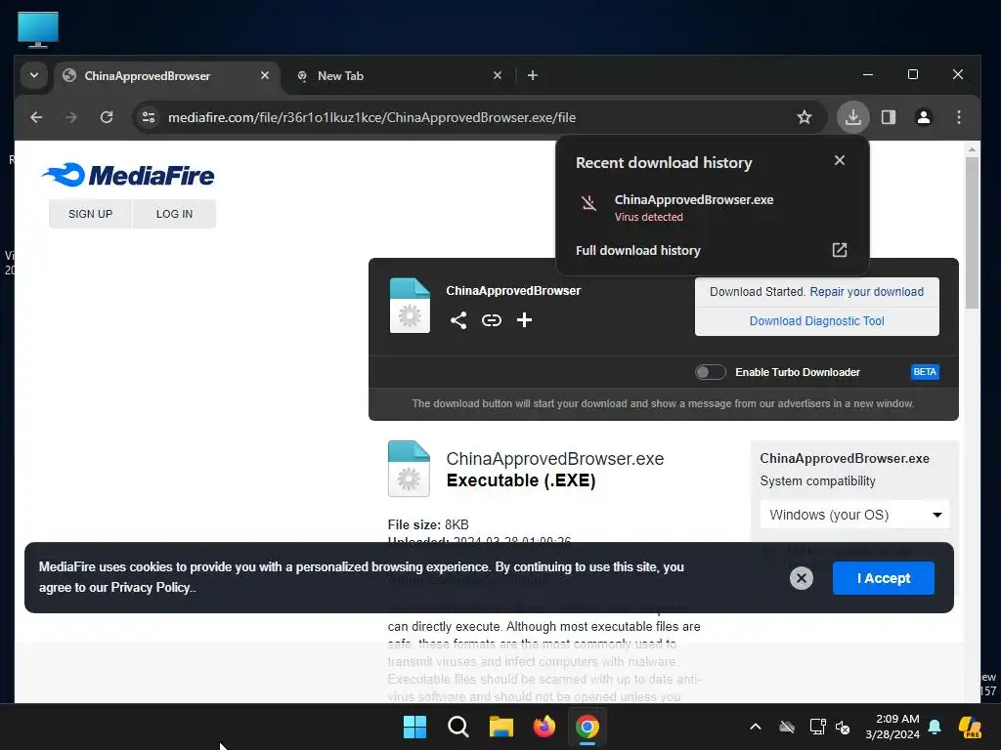Open the tab search dropdown arrow
The image size is (1001, 750).
[34, 75]
